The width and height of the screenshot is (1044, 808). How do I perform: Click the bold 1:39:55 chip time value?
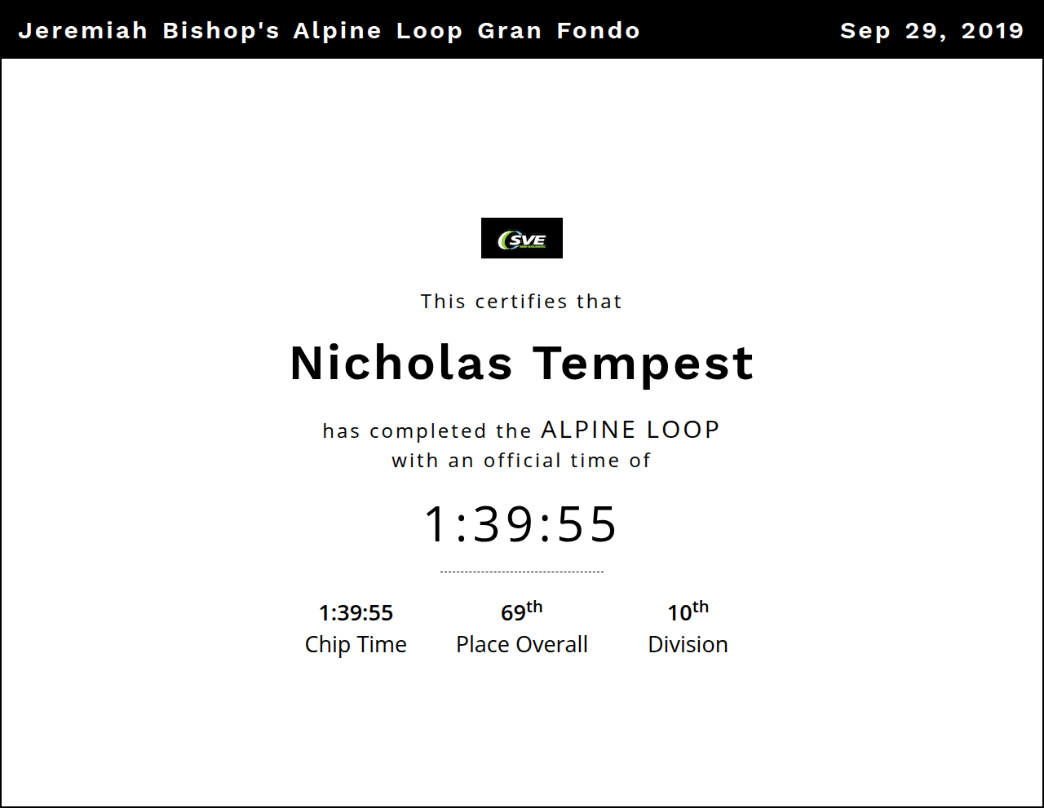click(x=356, y=612)
